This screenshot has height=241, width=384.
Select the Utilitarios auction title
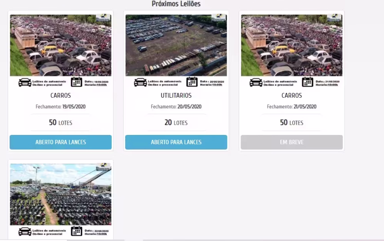176,95
